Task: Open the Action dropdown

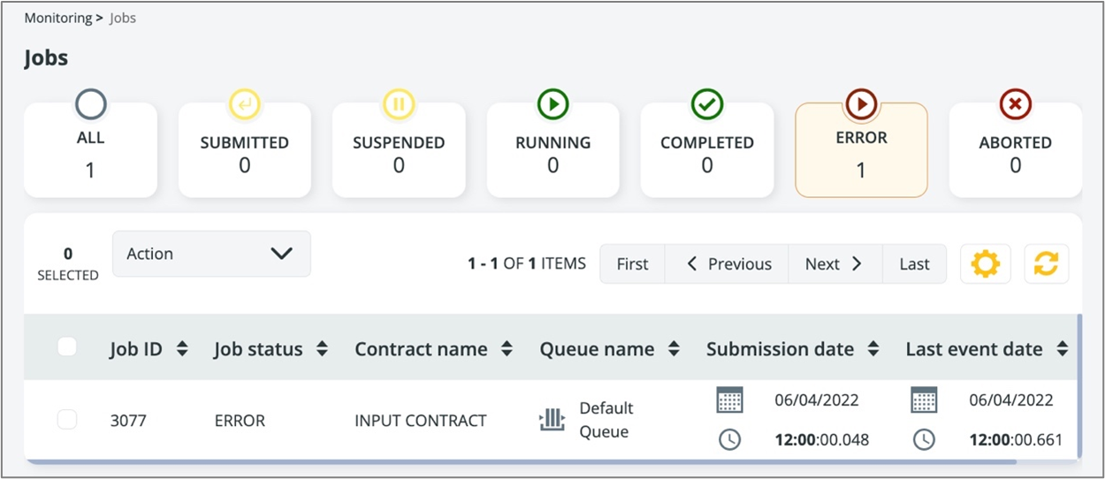Action: tap(211, 254)
